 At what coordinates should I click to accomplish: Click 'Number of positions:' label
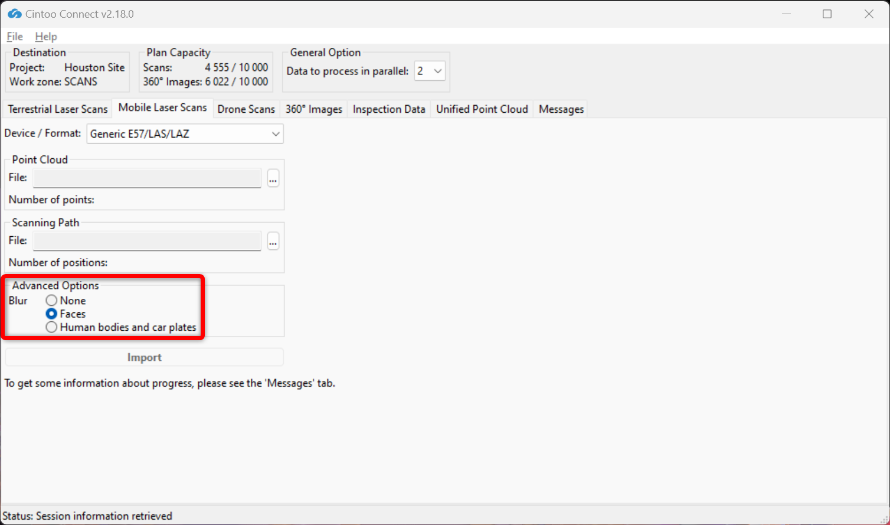58,262
